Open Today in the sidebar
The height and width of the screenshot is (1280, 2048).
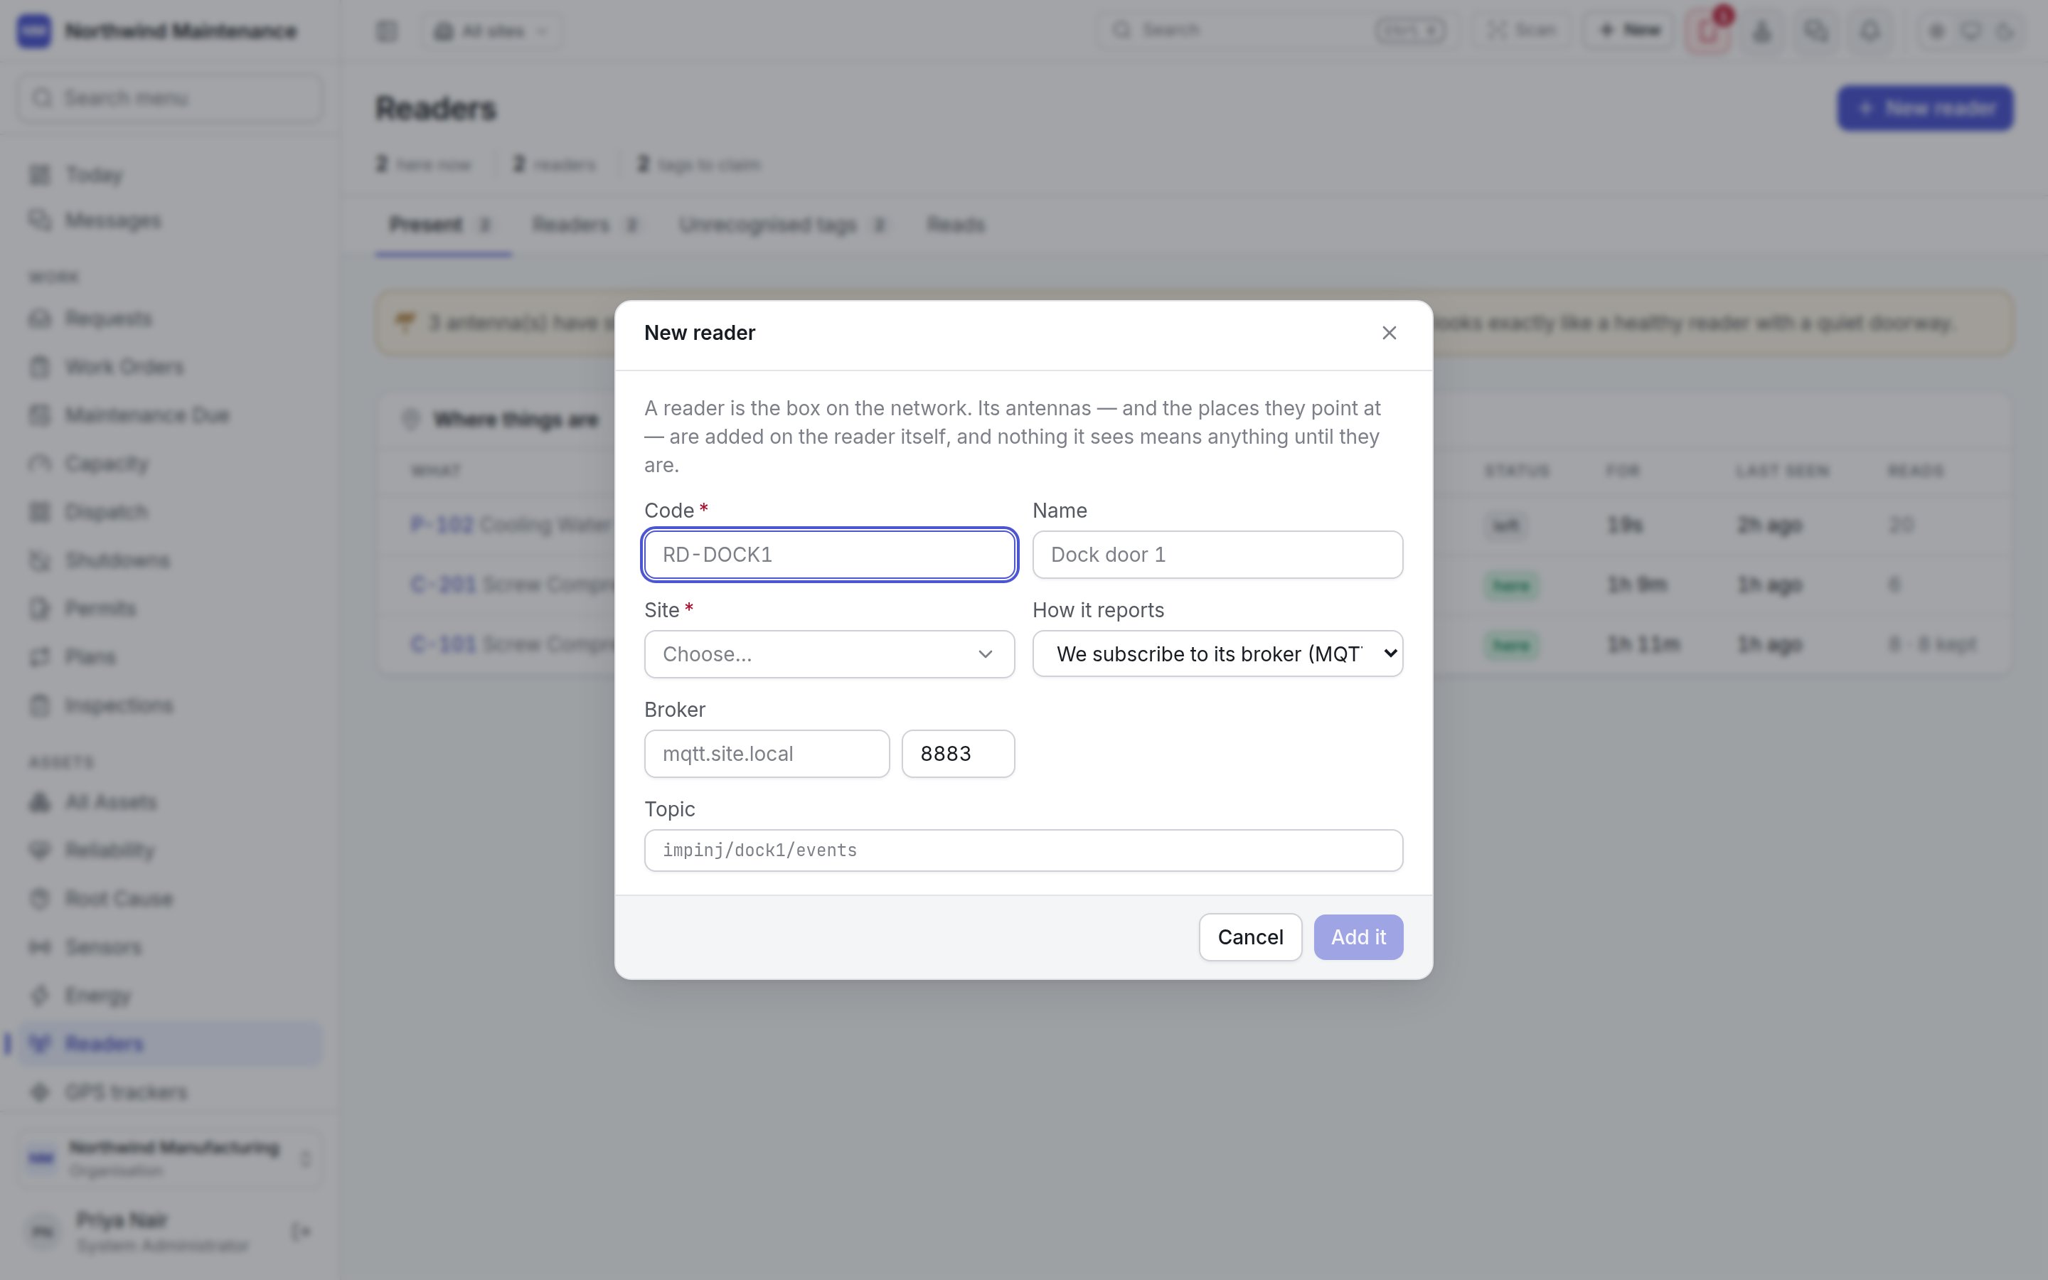[x=169, y=175]
